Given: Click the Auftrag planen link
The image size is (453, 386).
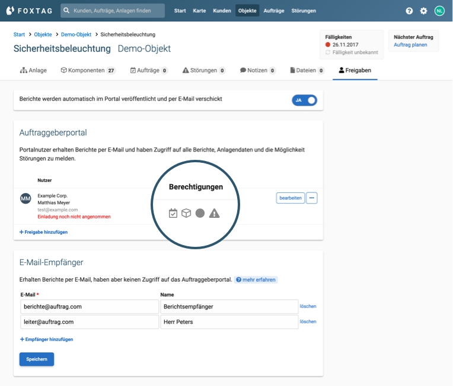Looking at the screenshot, I should [410, 45].
